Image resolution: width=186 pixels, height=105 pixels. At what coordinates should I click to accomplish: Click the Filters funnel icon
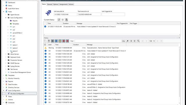tap(6, 97)
